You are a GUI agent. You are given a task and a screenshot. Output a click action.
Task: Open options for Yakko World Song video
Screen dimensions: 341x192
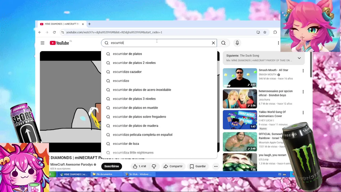(303, 113)
